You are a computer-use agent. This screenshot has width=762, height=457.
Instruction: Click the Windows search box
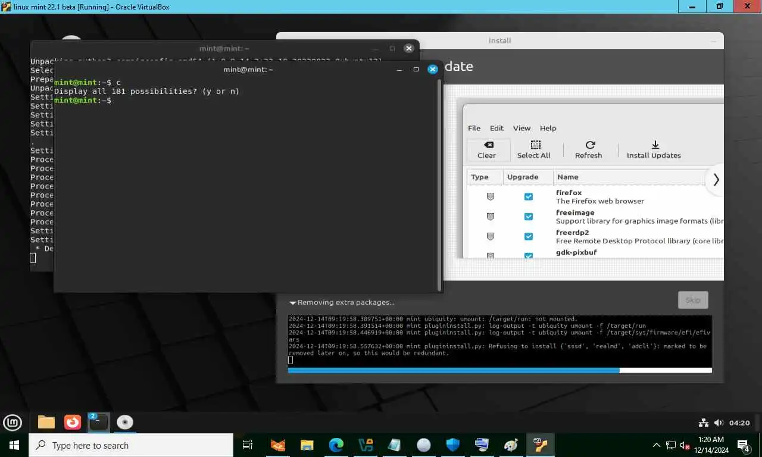(x=131, y=445)
